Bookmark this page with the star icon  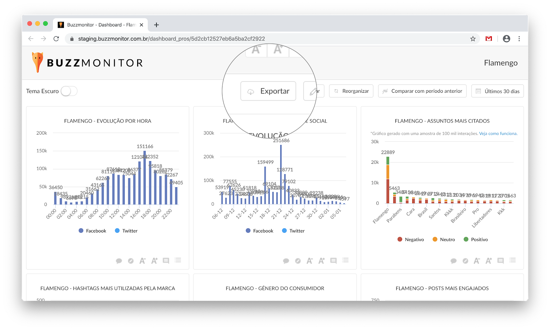pos(473,39)
